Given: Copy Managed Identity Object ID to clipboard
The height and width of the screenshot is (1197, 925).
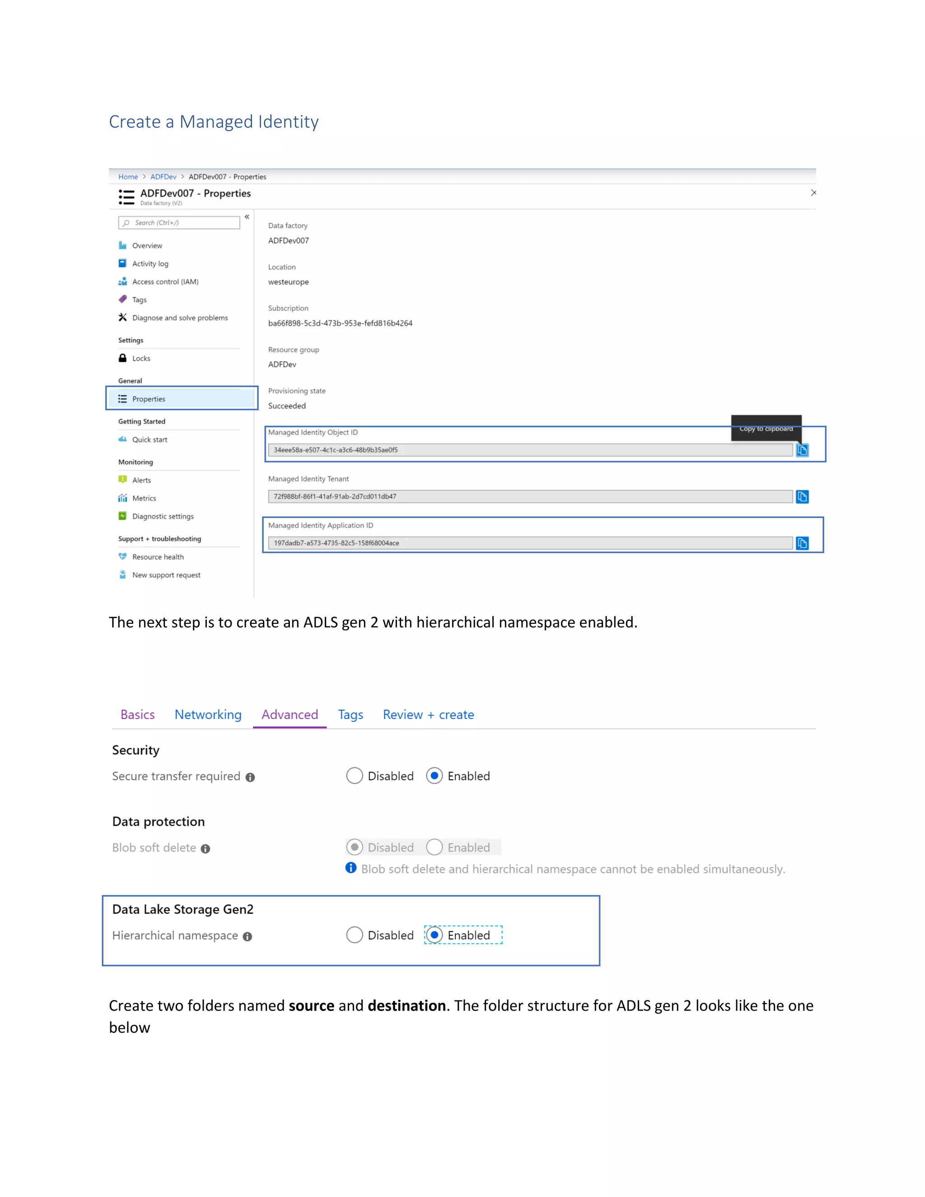Looking at the screenshot, I should tap(802, 450).
